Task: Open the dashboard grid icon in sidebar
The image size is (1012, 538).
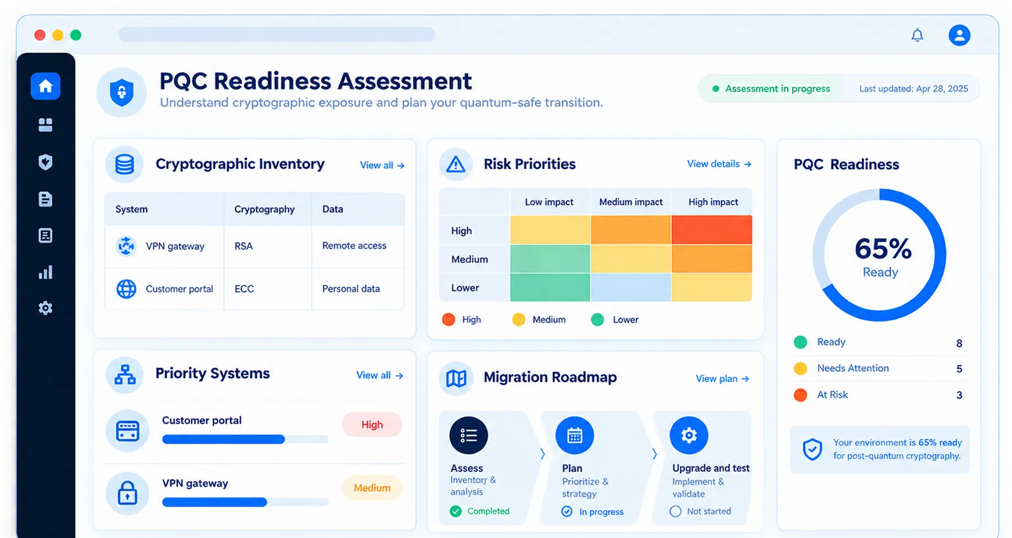Action: [46, 125]
